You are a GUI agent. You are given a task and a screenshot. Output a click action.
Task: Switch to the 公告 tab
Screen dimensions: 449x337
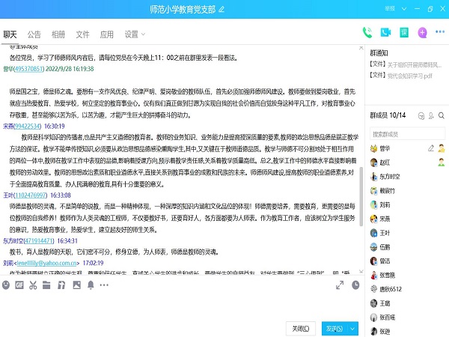pyautogui.click(x=34, y=34)
